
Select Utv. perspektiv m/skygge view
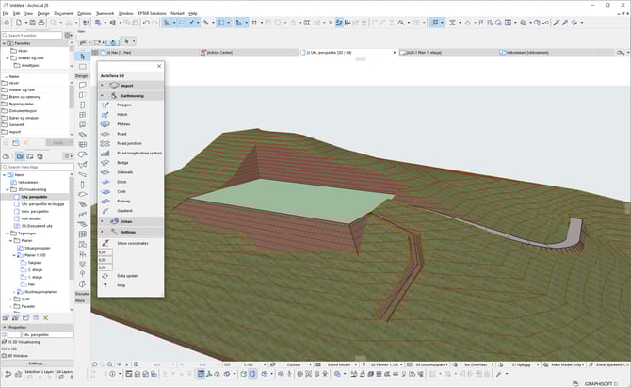tap(43, 202)
